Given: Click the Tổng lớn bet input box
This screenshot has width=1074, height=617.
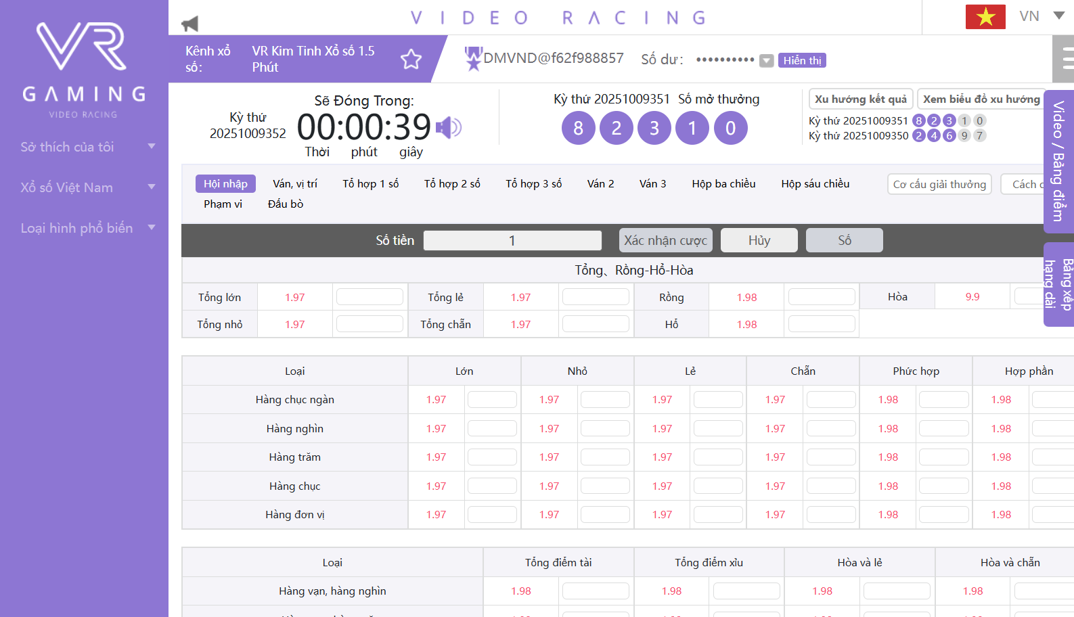Looking at the screenshot, I should (370, 297).
